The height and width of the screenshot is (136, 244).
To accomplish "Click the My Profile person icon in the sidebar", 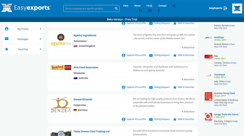I will pyautogui.click(x=7, y=29).
